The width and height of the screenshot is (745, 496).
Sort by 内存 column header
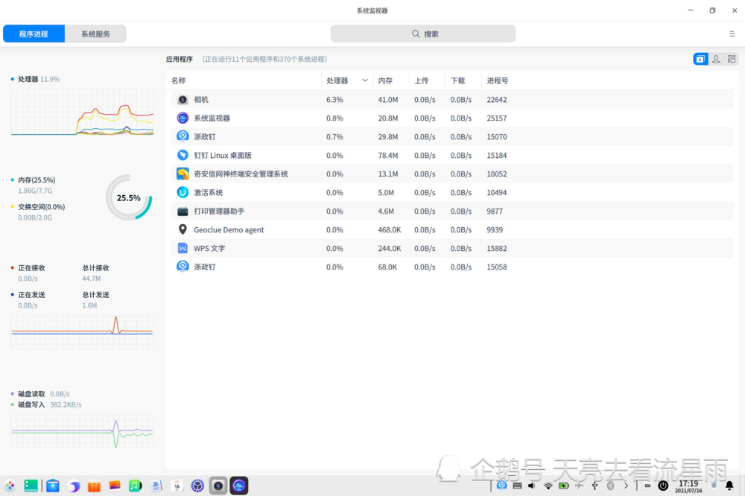(385, 80)
